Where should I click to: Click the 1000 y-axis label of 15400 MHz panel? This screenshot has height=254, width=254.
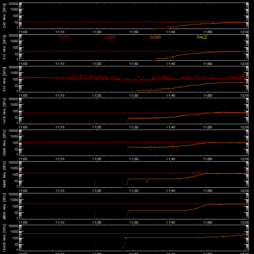[14, 232]
